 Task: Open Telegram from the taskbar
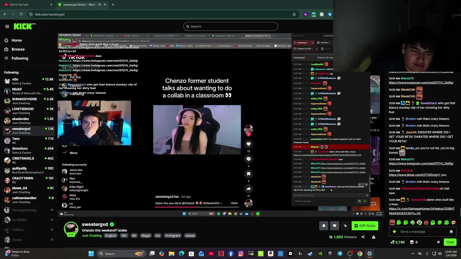[340, 254]
